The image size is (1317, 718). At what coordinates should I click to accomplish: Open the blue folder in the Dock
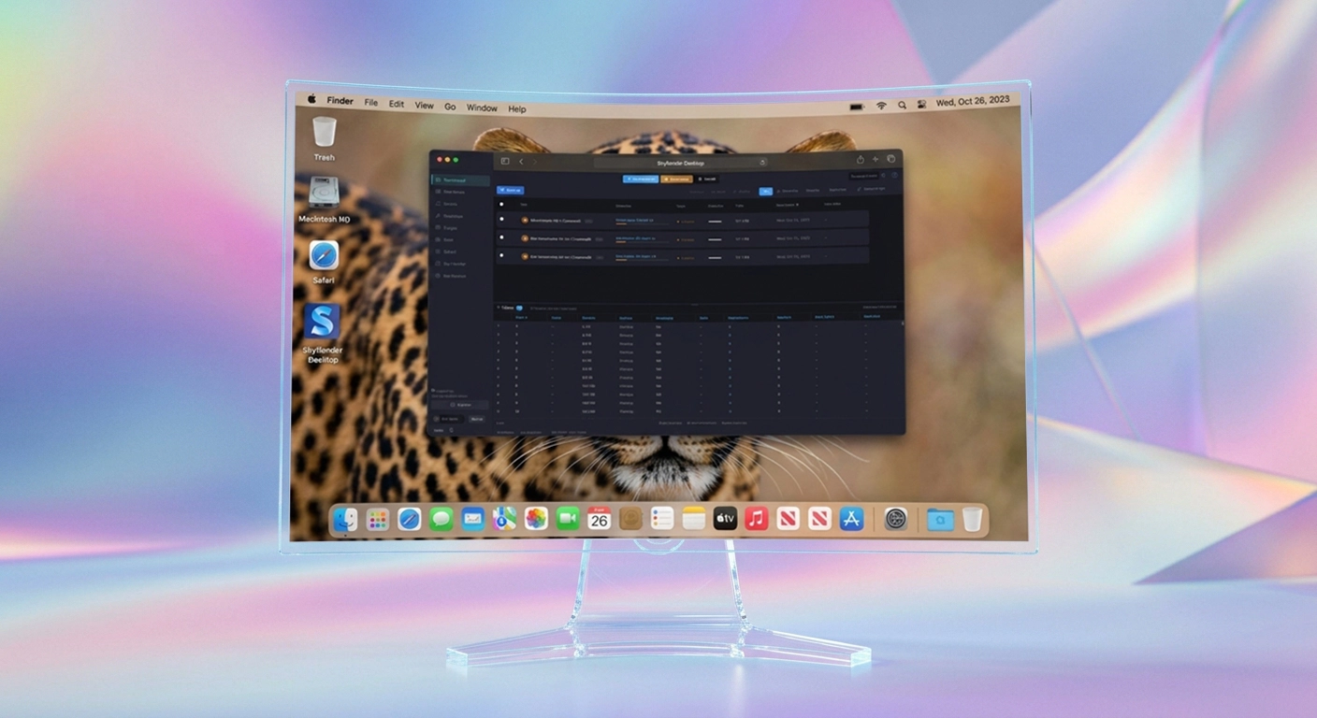[x=940, y=520]
